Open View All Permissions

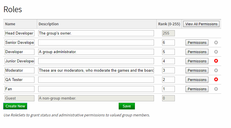(x=201, y=24)
